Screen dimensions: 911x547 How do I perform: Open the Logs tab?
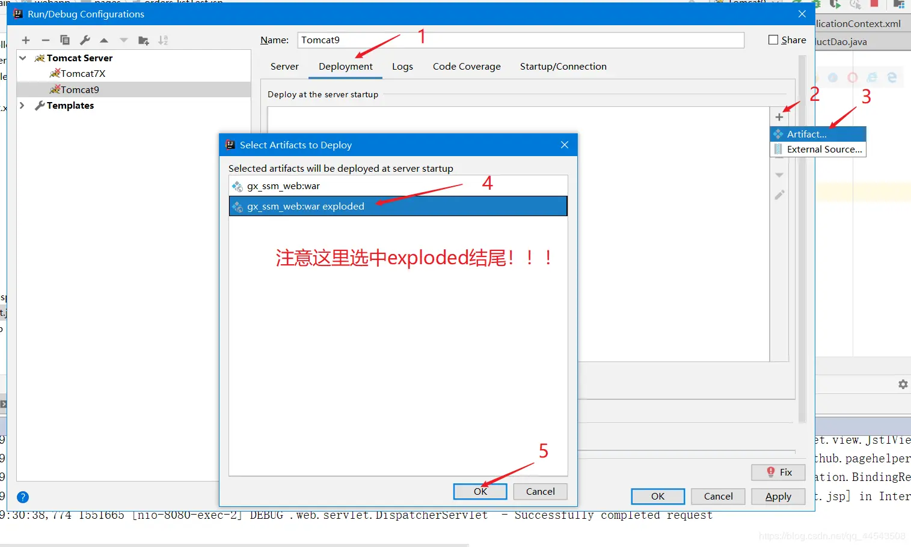[x=402, y=66]
